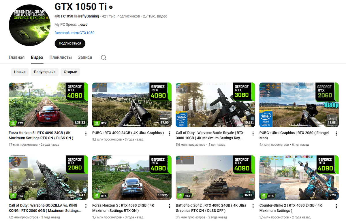Open options menu for Warzone Battle Royale RTX 3080 video
The image size is (346, 222).
coord(253,134)
